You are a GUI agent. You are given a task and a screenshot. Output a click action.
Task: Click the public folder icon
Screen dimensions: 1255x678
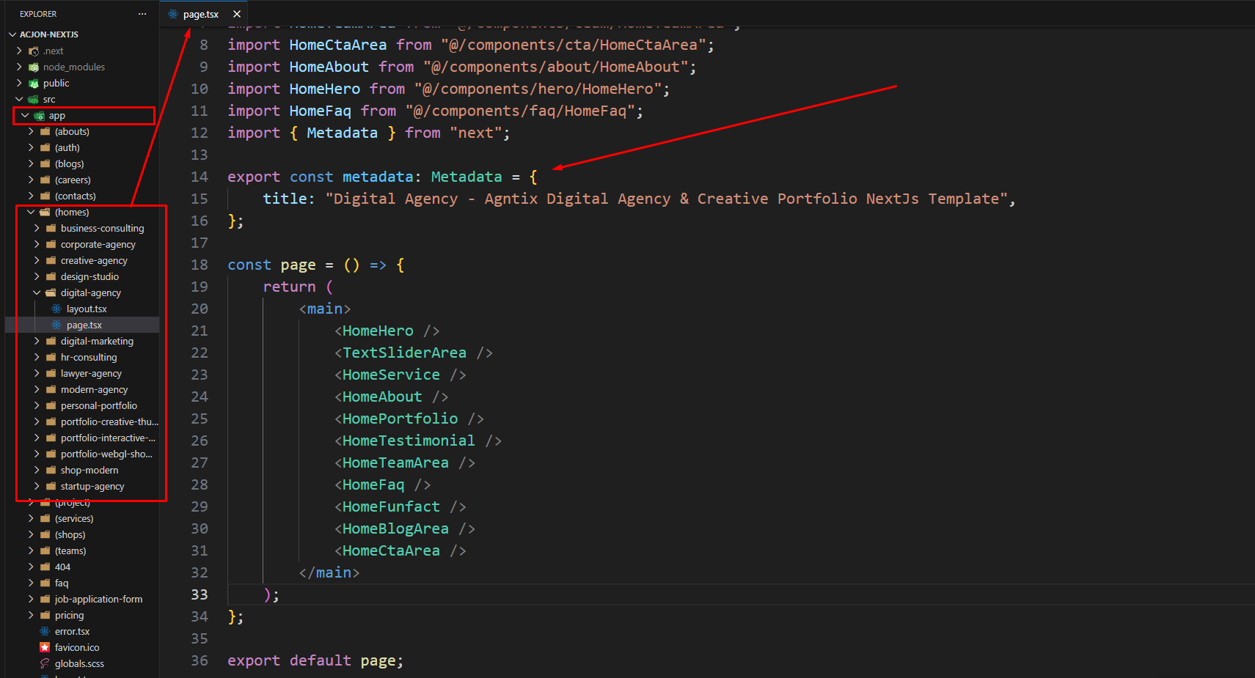pos(34,84)
